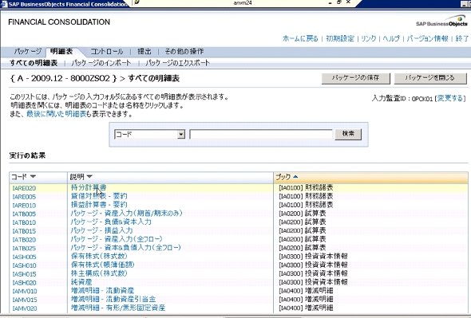The width and height of the screenshot is (471, 318).
Task: Focus the search text field
Action: coord(261,134)
